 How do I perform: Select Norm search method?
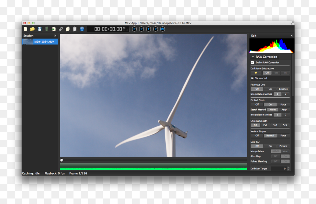click(x=273, y=110)
